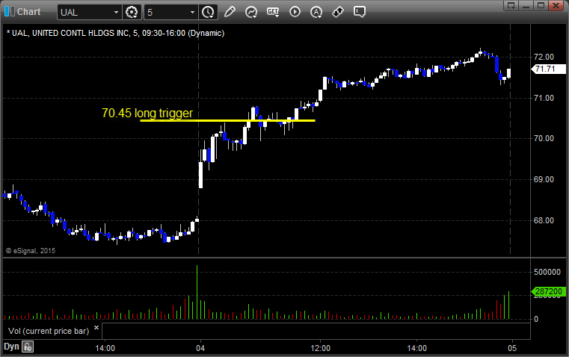The height and width of the screenshot is (357, 569).
Task: Open the time template clock menu
Action: (x=209, y=12)
